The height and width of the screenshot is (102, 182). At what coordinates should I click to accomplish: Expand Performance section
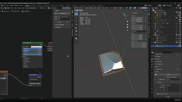[159, 69]
